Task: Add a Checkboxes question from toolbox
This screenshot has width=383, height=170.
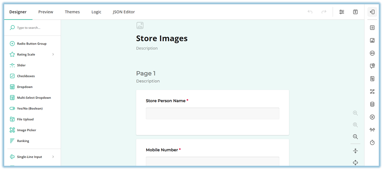Action: point(26,76)
